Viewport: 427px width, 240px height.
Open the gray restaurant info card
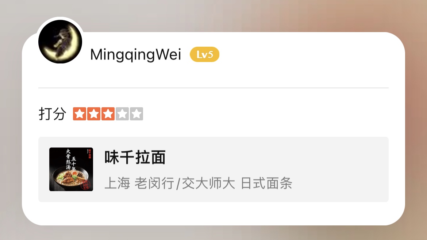point(213,169)
